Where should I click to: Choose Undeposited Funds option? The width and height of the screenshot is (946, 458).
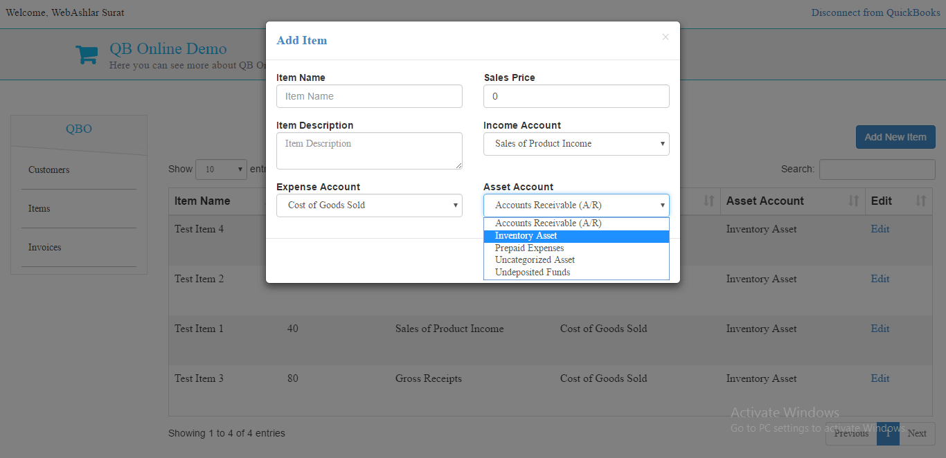576,273
